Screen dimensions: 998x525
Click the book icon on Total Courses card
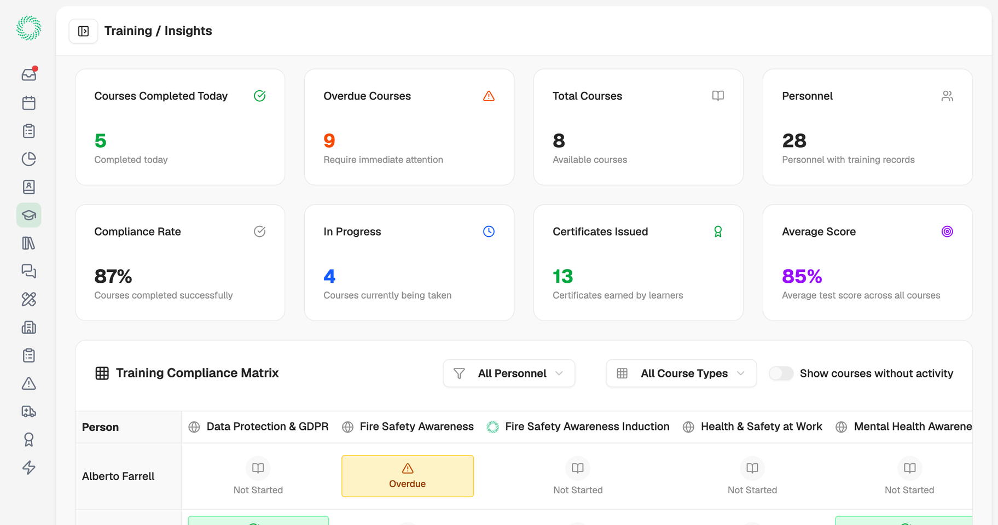click(718, 96)
